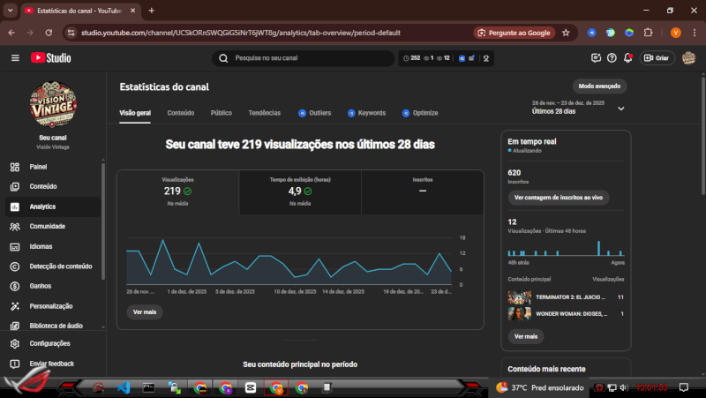The height and width of the screenshot is (398, 706).
Task: Switch to the Conteúdo analytics tab
Action: coord(181,113)
